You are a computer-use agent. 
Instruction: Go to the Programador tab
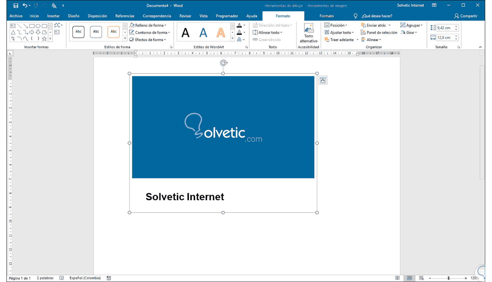point(227,16)
